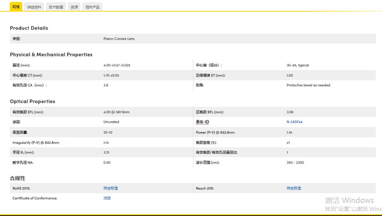Click the diameter value 4.00 +0.0/-0.025
382x216 pixels.
117,65
